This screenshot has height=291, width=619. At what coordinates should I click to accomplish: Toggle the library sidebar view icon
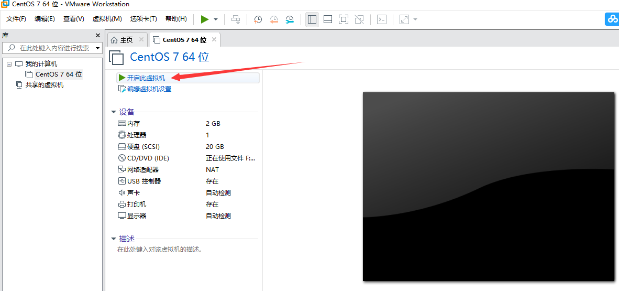312,19
